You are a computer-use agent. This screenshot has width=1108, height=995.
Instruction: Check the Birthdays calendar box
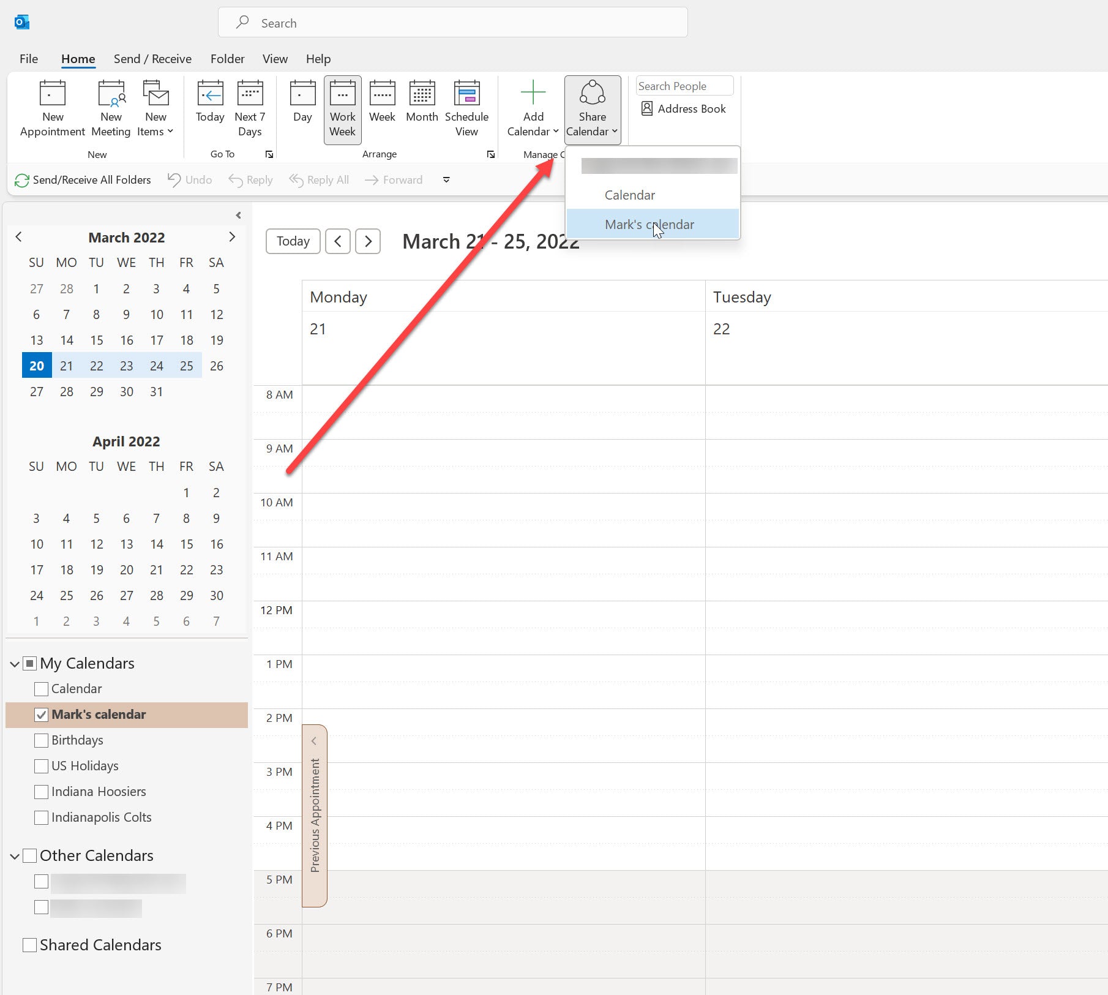(42, 740)
